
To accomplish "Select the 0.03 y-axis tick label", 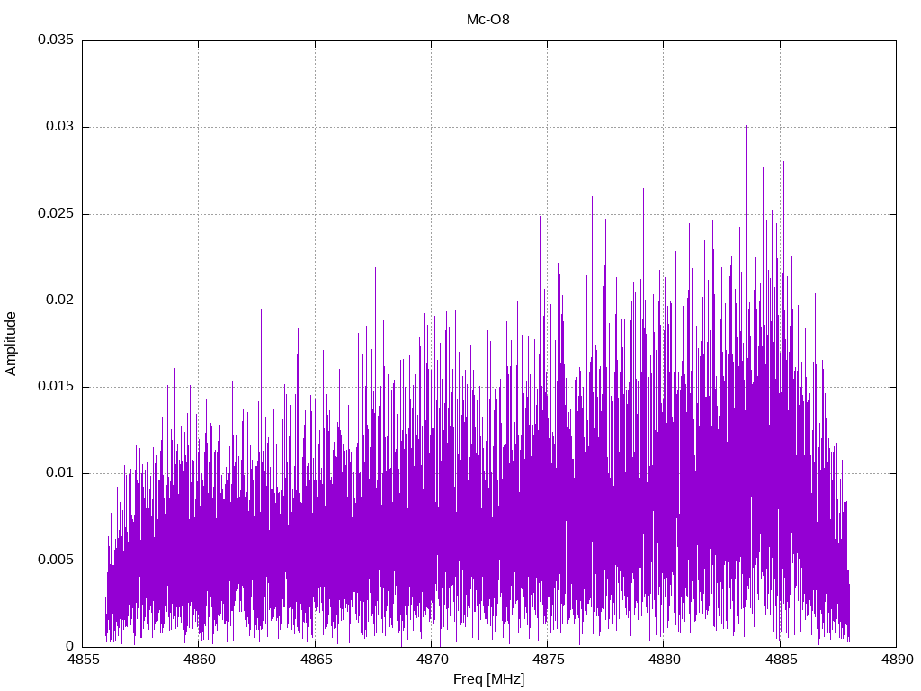I will tap(58, 127).
